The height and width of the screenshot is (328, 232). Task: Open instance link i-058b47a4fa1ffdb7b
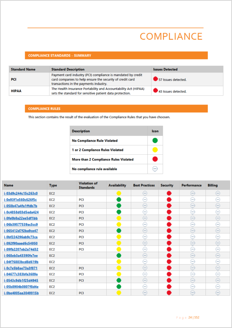pyautogui.click(x=21, y=206)
